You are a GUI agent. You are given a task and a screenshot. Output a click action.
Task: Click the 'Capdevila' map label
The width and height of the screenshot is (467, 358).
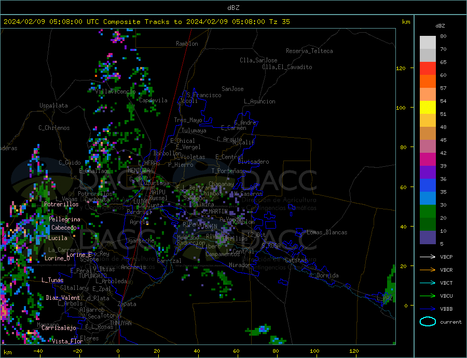(154, 100)
